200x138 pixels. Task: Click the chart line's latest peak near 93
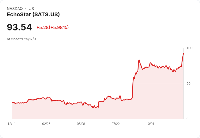pyautogui.click(x=183, y=53)
